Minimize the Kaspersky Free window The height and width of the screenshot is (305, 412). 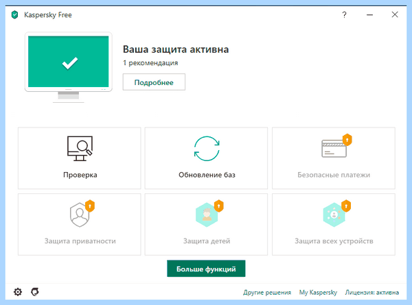pos(369,14)
